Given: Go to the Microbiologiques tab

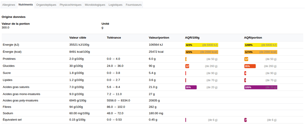Looking at the screenshot, I should coord(95,5).
